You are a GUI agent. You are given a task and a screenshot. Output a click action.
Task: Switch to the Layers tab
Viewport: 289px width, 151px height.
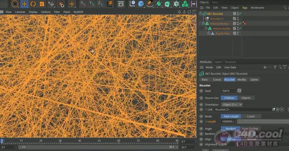218,62
